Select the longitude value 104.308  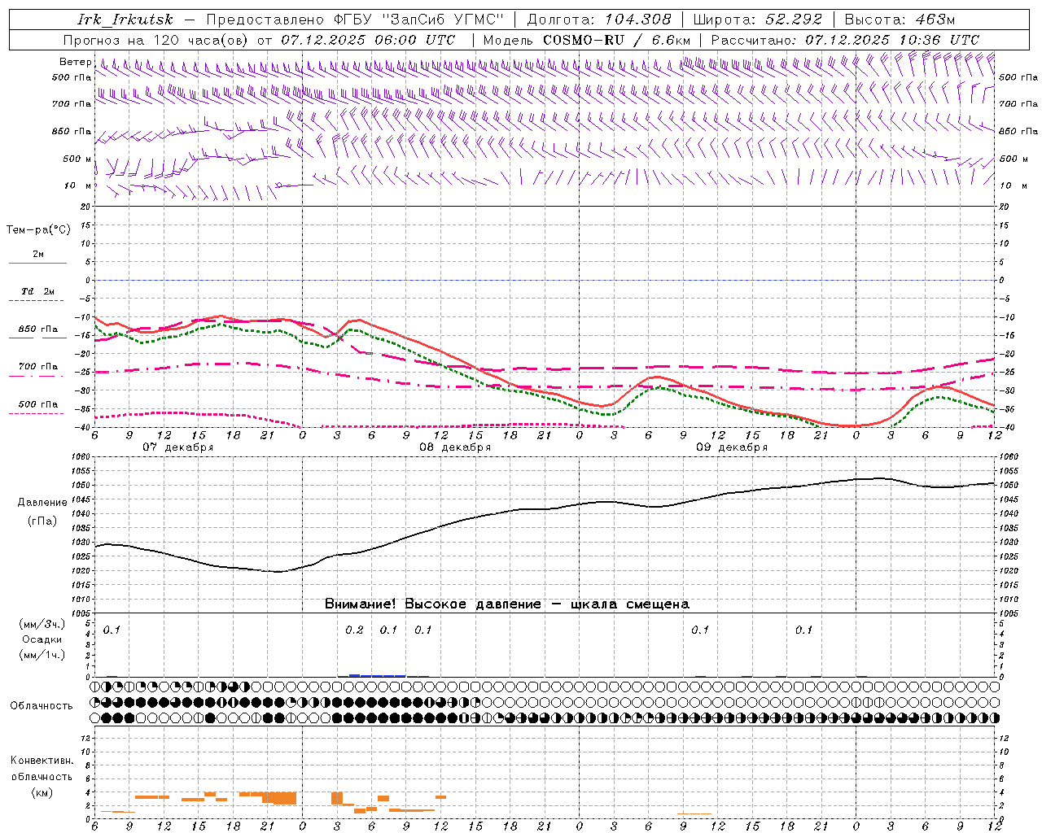[x=637, y=20]
